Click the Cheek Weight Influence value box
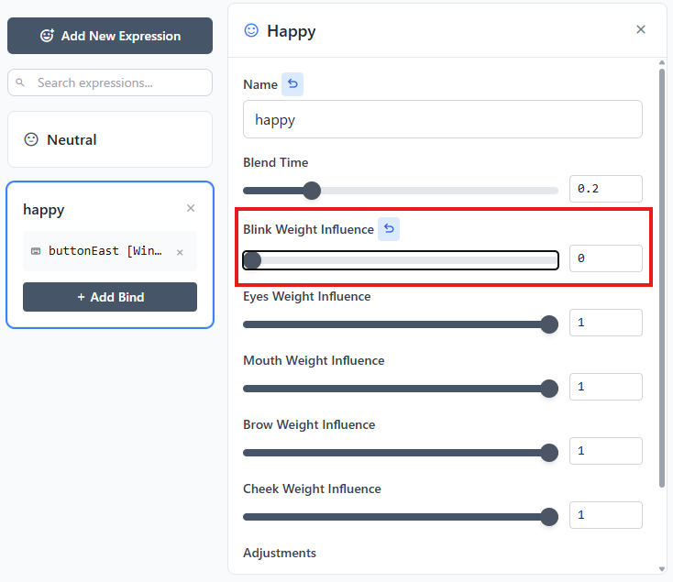 point(605,515)
